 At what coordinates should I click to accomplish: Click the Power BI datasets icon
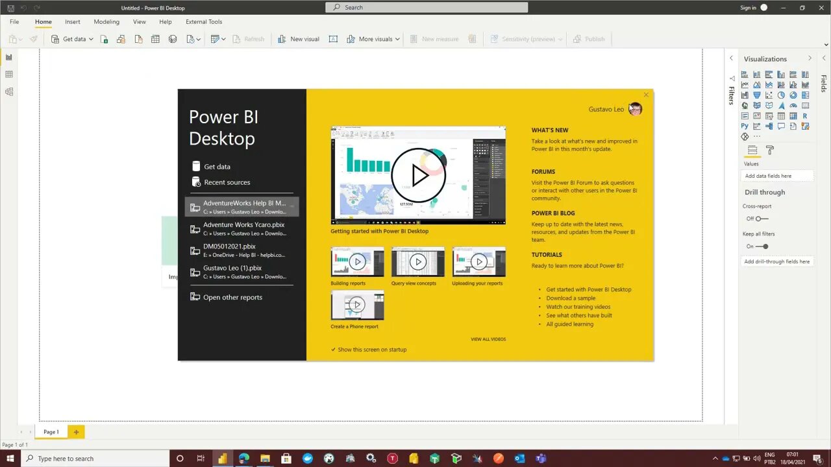point(121,39)
